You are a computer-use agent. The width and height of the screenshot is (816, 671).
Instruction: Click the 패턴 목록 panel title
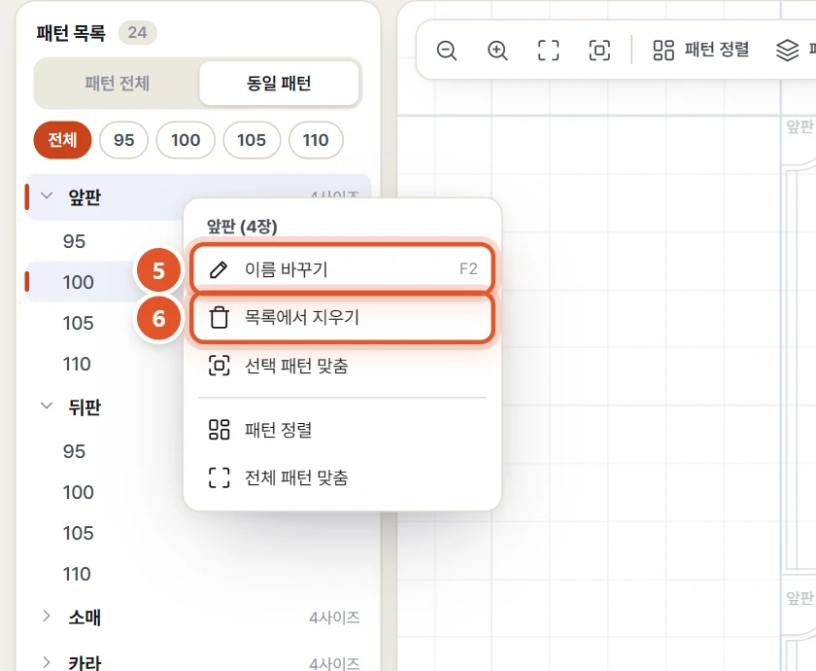pos(71,33)
